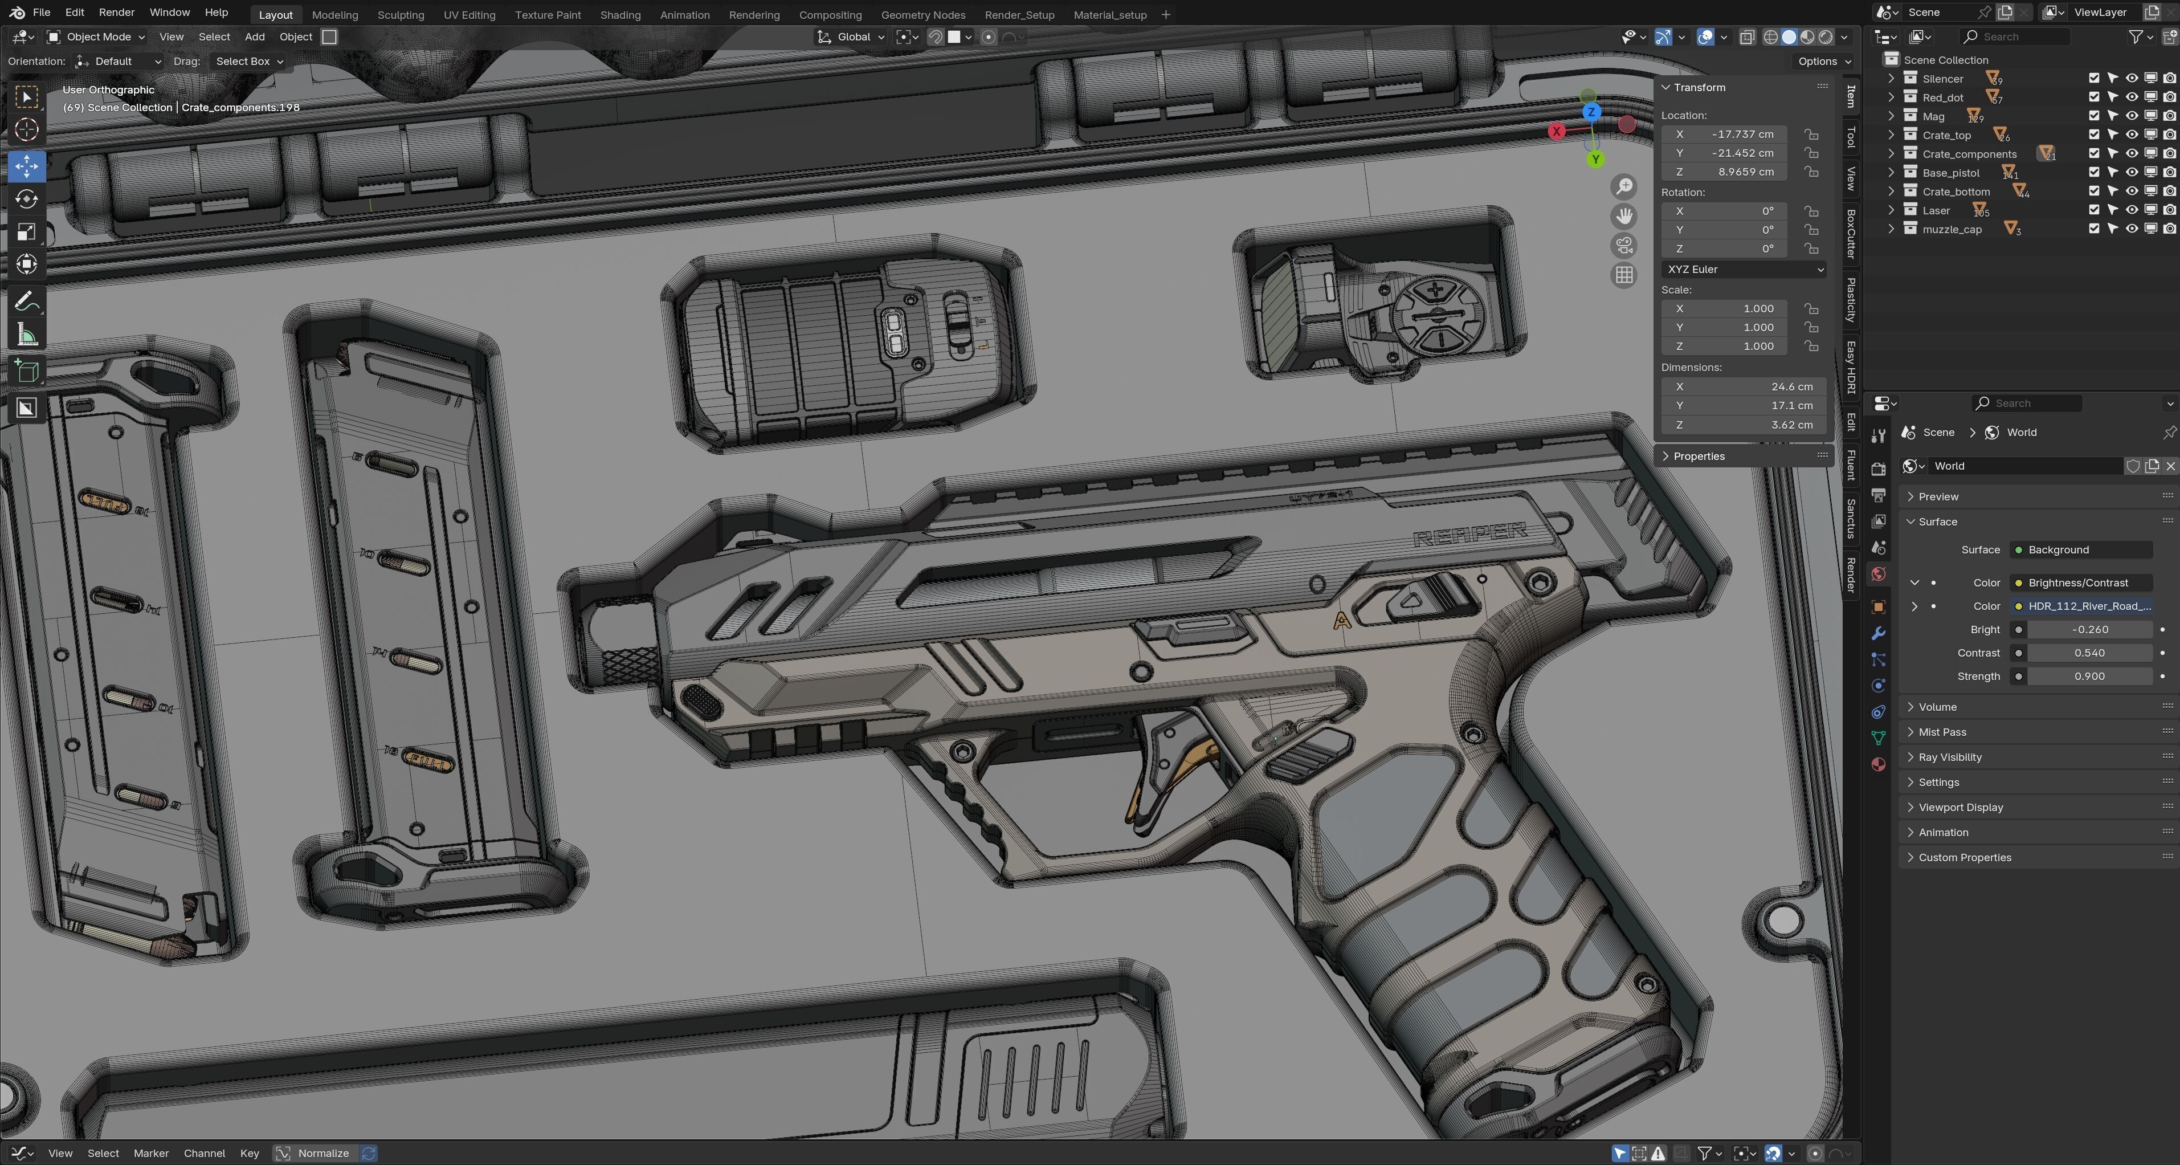The width and height of the screenshot is (2180, 1165).
Task: Adjust the Strength value slider
Action: [2089, 677]
